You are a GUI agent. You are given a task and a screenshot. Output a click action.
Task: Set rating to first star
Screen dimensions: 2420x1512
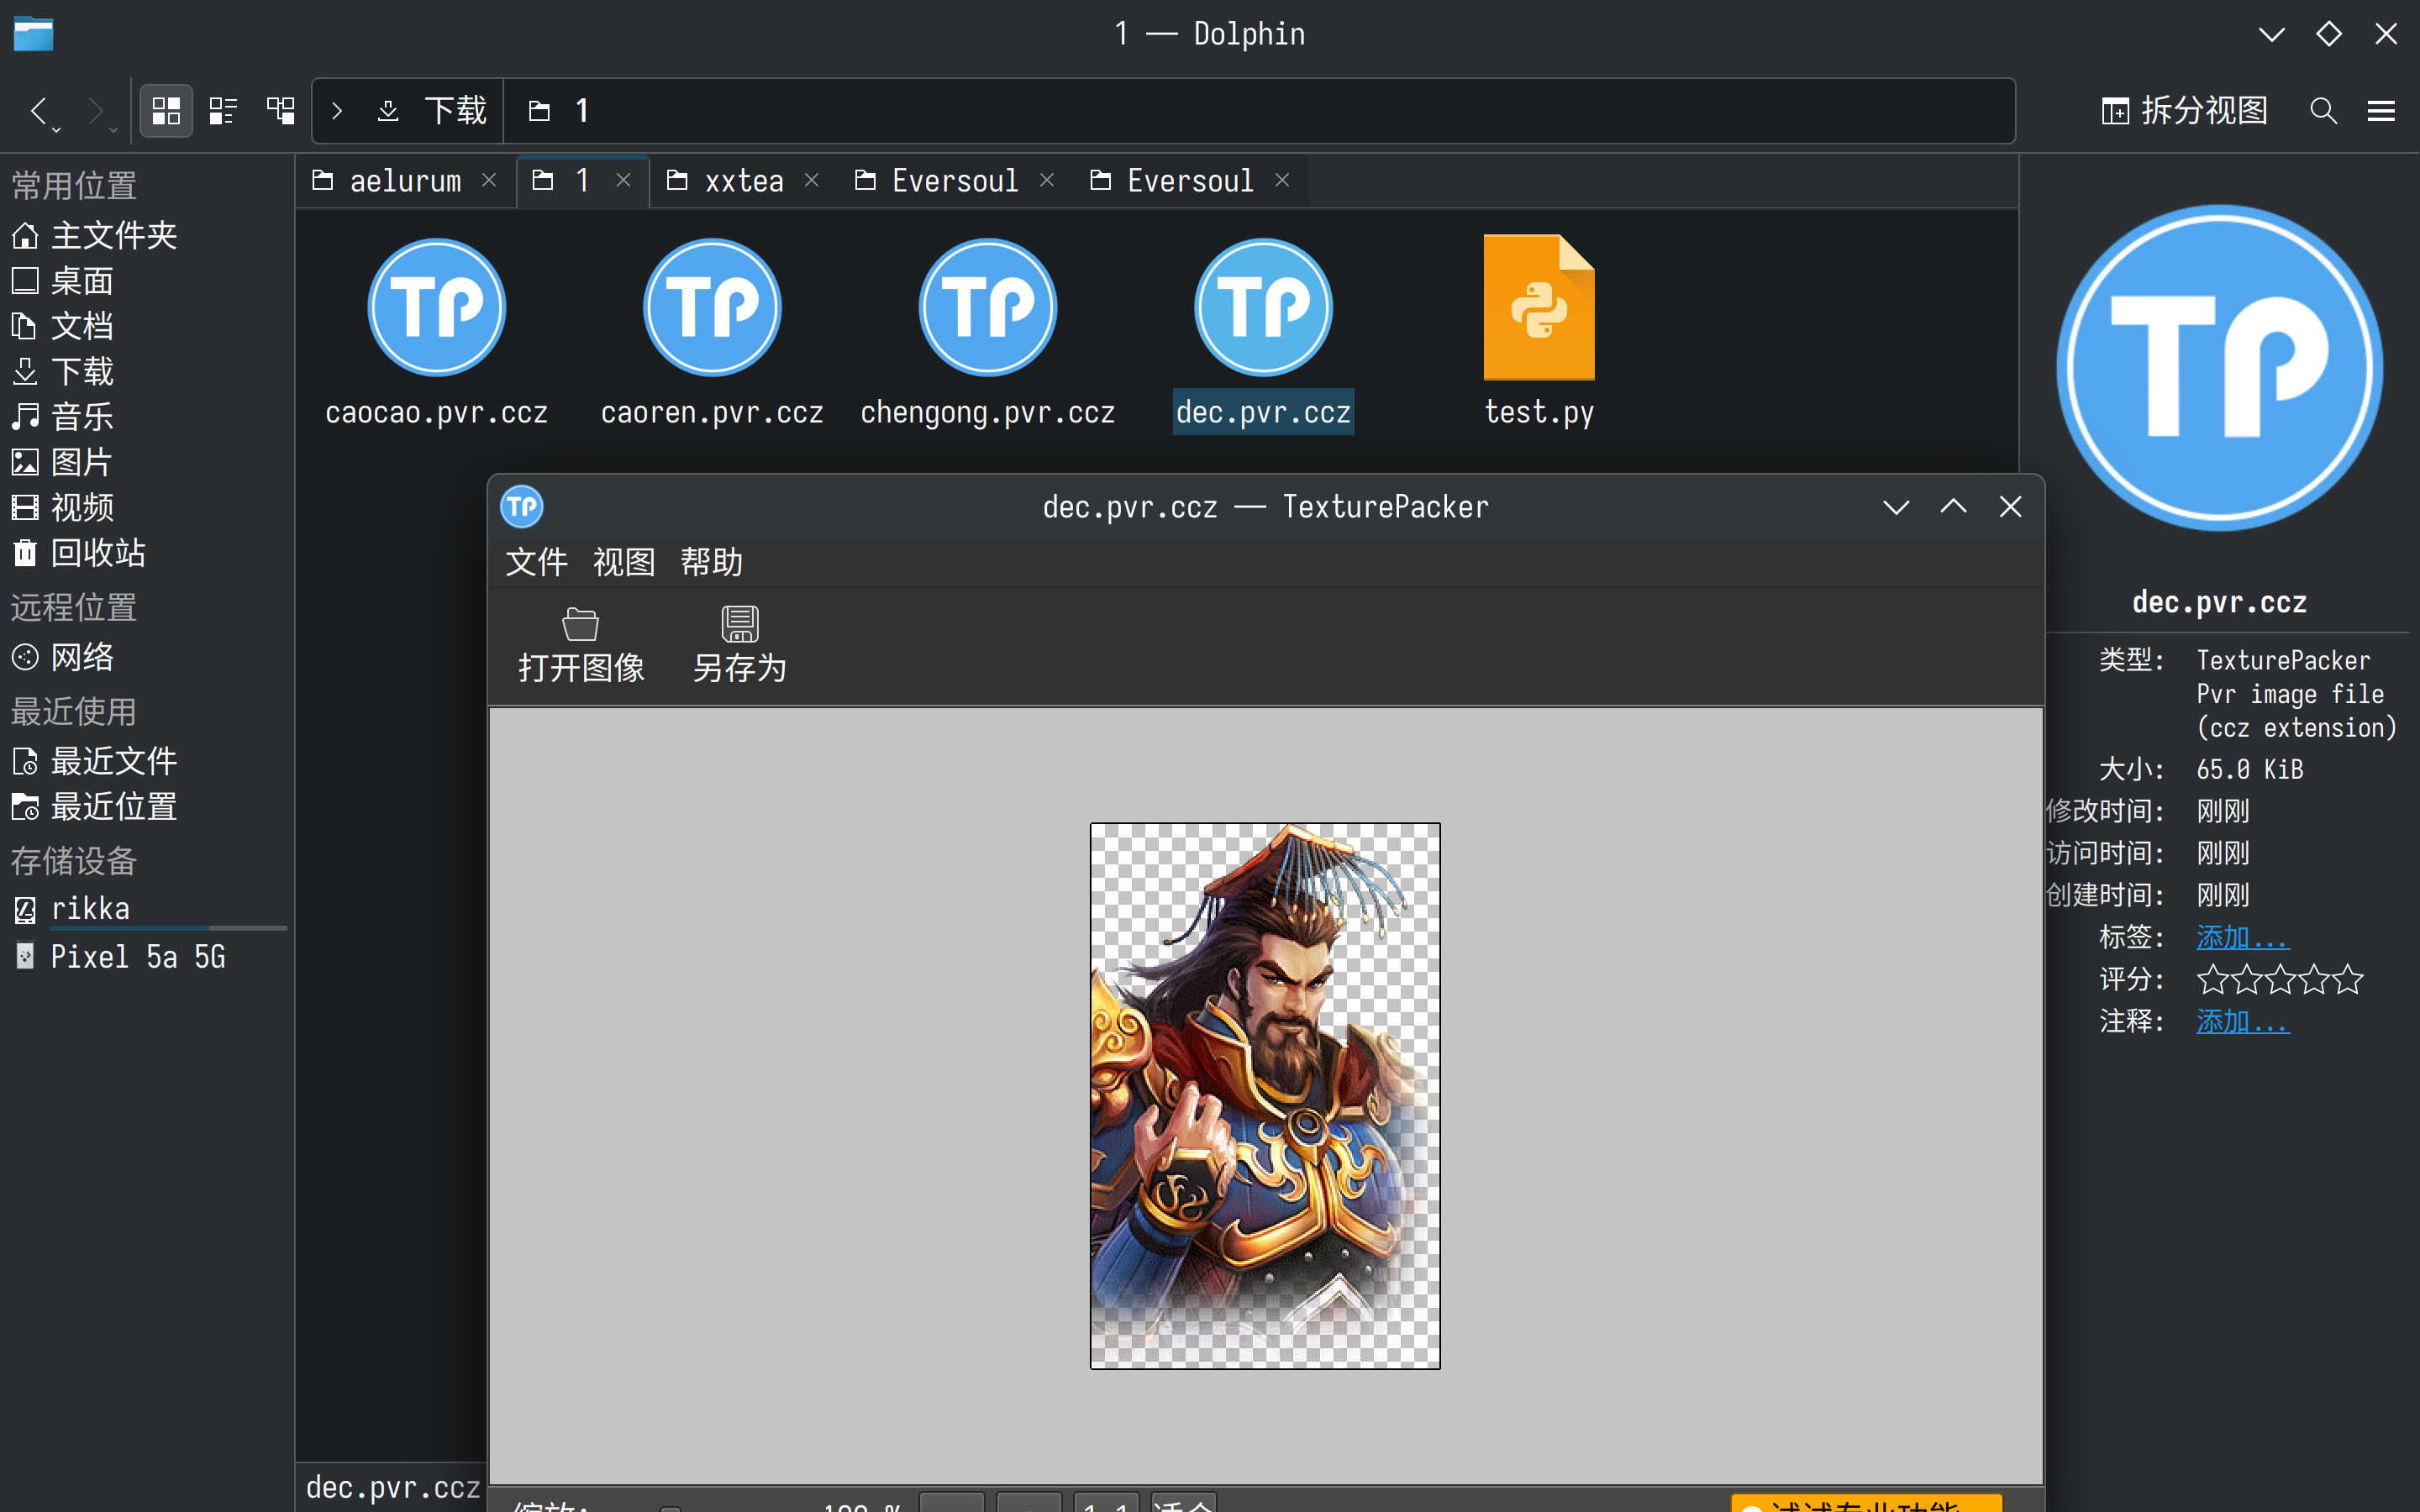click(x=2212, y=979)
